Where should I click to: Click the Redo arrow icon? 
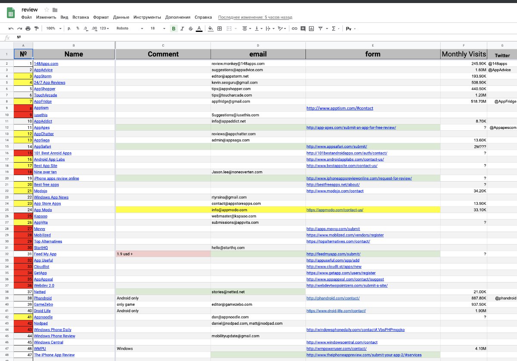click(19, 28)
